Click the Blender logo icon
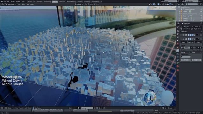Viewport: 203px width, 114px height. pyautogui.click(x=2, y=1)
